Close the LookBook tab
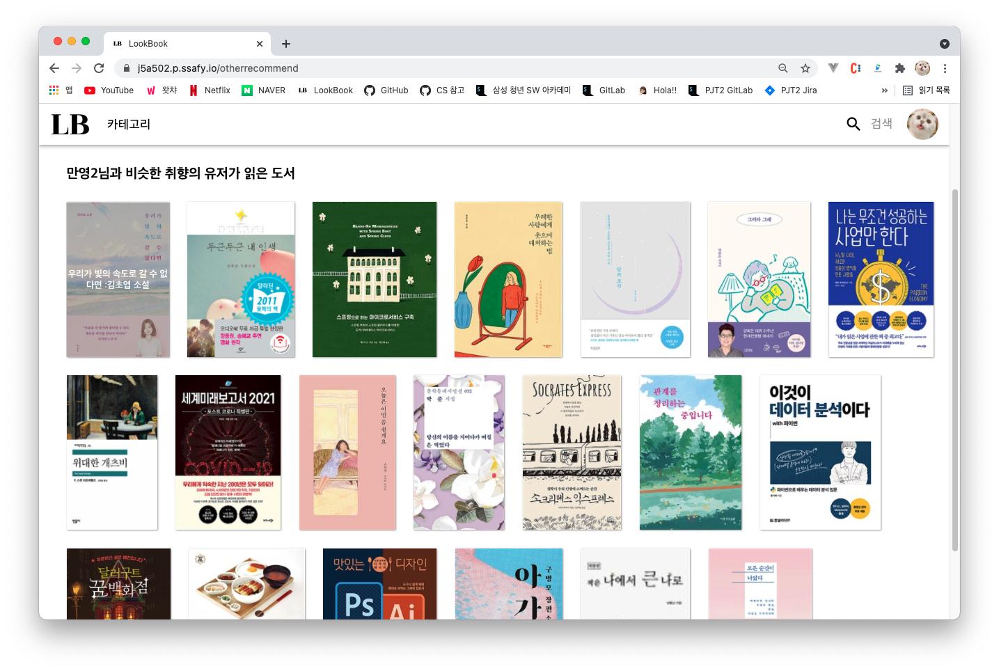The width and height of the screenshot is (999, 671). tap(260, 43)
